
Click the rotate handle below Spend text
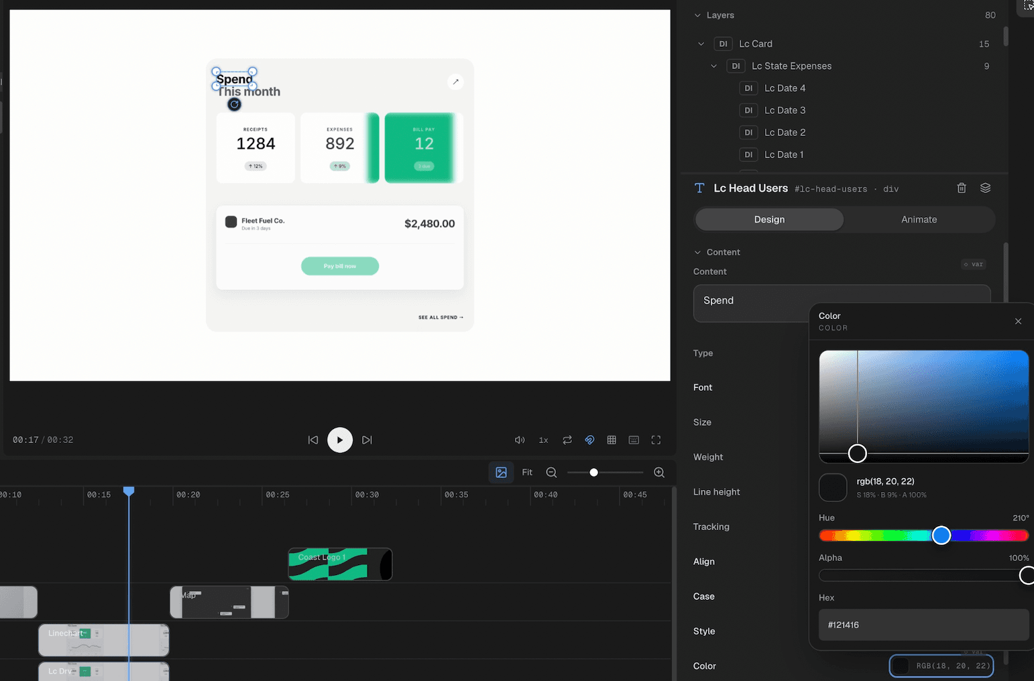tap(234, 104)
